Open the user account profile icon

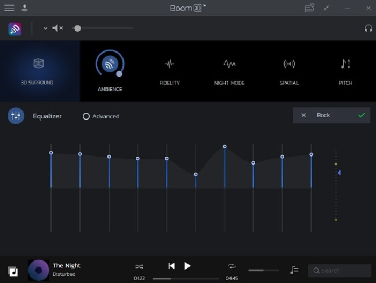(x=25, y=8)
